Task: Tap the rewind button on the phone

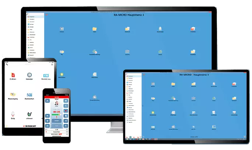Action: [66, 121]
